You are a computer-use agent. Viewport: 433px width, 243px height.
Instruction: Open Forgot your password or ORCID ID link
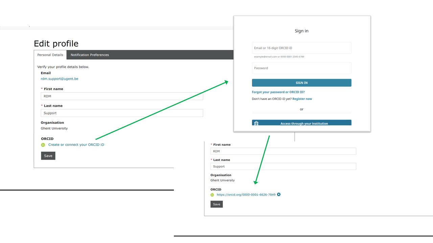[278, 92]
